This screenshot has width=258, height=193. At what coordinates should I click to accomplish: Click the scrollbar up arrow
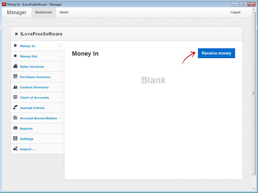(254, 10)
